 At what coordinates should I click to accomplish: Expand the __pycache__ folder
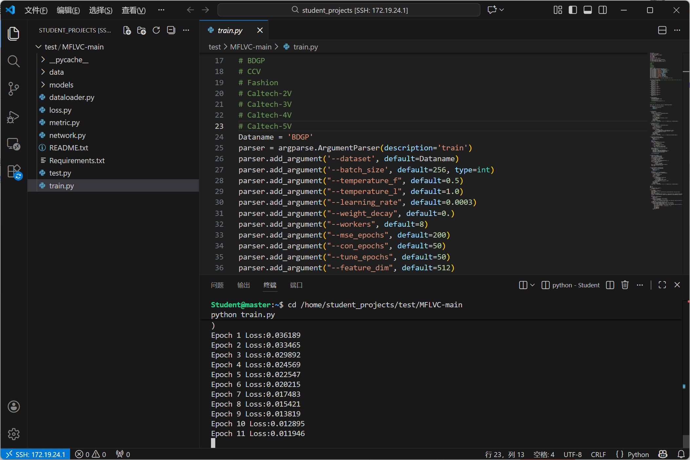(69, 60)
